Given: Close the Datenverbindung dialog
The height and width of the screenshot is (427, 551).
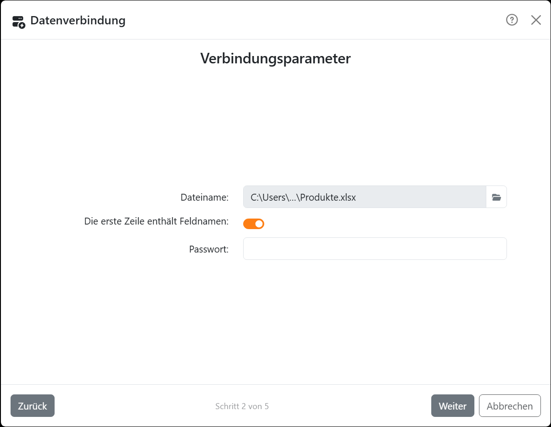Looking at the screenshot, I should pos(536,20).
